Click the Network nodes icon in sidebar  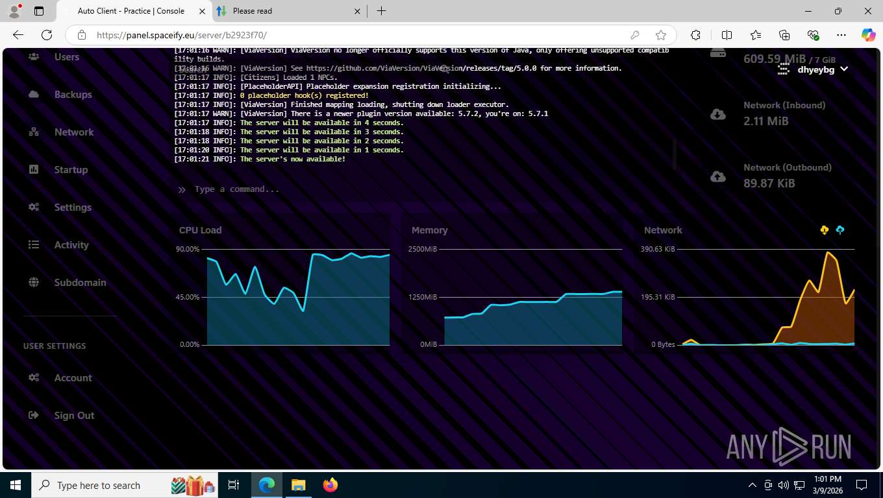point(34,132)
